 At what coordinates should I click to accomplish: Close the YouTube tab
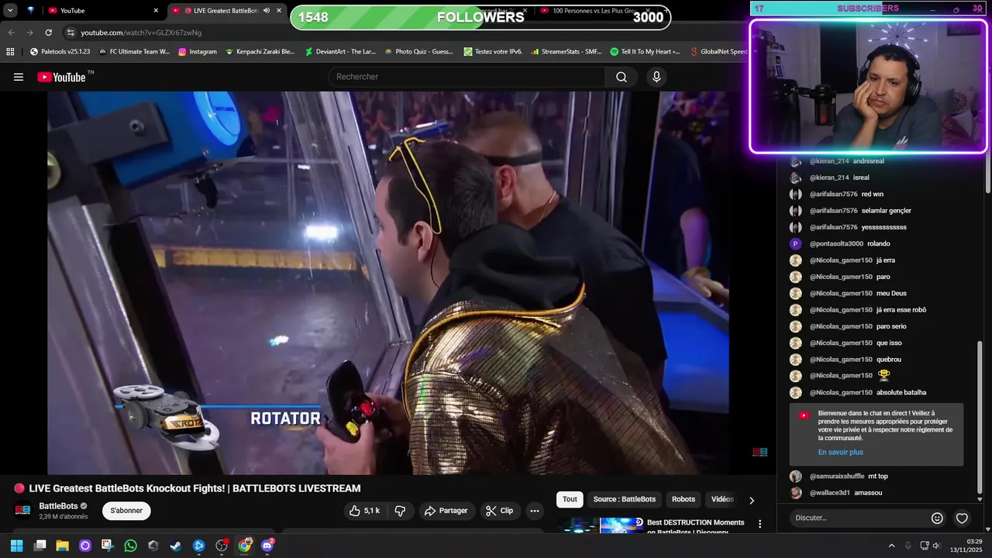click(x=156, y=11)
